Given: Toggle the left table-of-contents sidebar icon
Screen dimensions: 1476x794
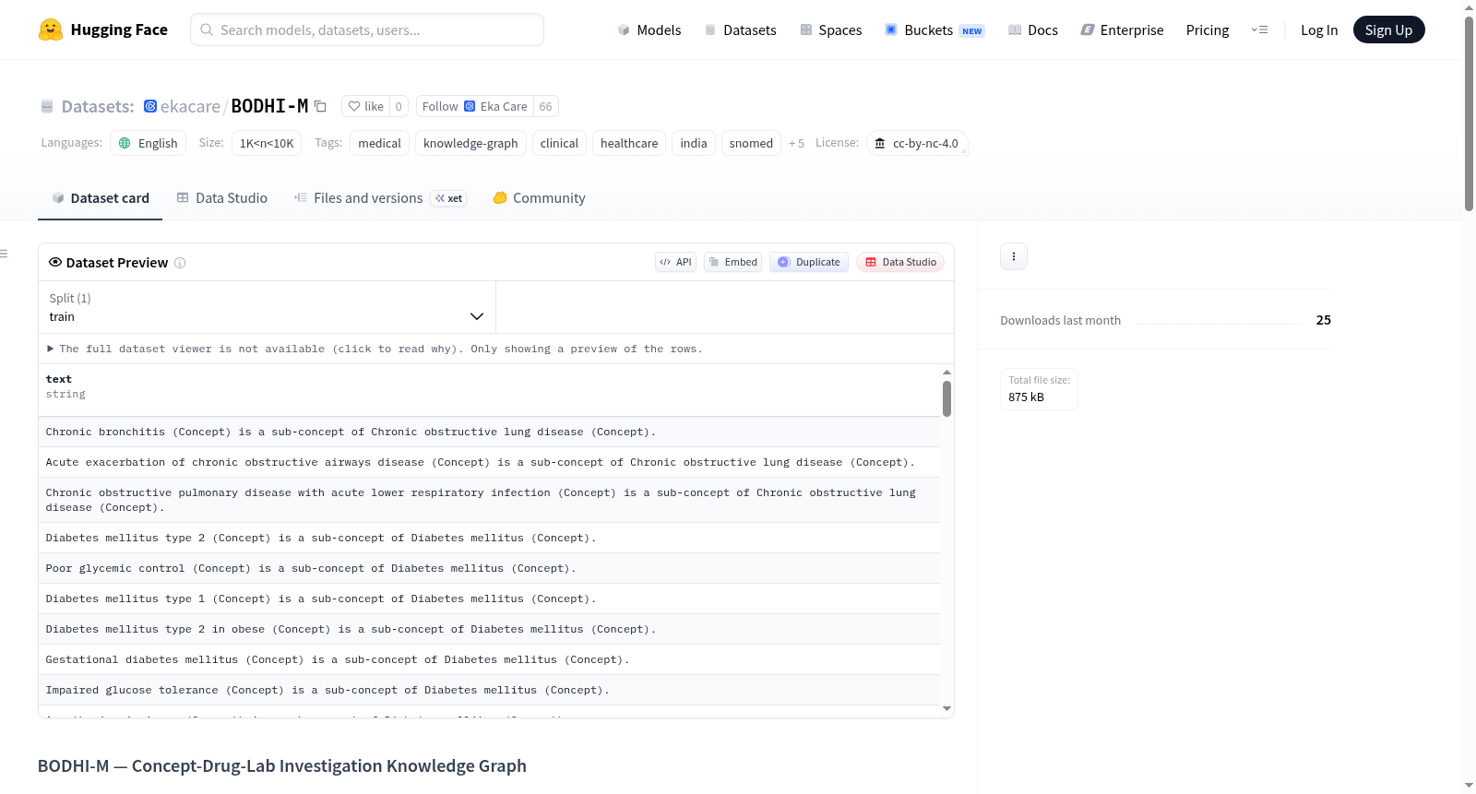Looking at the screenshot, I should (5, 254).
